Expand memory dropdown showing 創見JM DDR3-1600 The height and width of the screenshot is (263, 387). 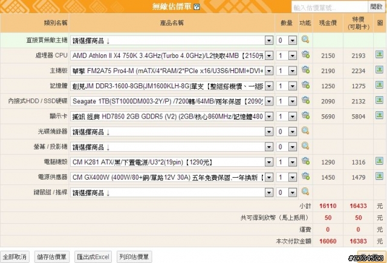[x=269, y=86]
